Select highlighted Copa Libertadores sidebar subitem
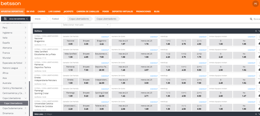The width and height of the screenshot is (260, 116). click(14, 103)
